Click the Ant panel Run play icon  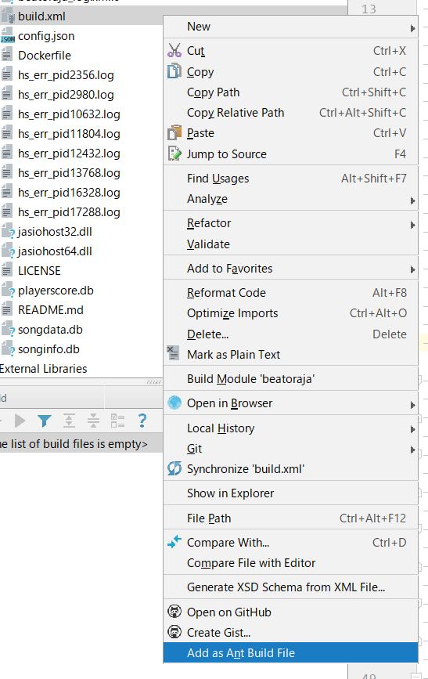(20, 421)
